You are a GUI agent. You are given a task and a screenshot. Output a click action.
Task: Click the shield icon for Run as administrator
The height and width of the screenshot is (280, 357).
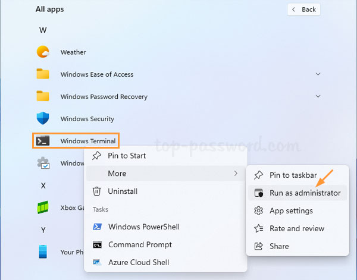tap(259, 193)
